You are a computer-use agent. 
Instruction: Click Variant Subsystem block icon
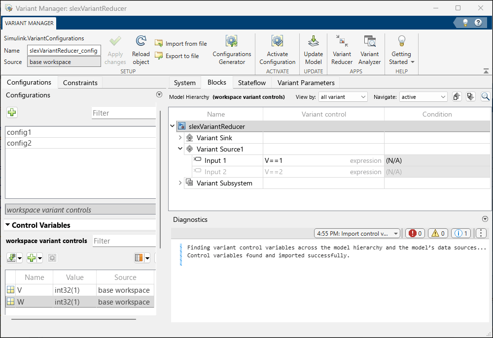189,183
